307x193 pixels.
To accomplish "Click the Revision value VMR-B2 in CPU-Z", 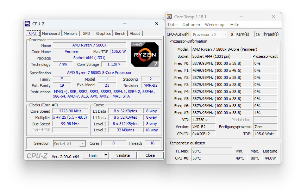I will click(151, 86).
